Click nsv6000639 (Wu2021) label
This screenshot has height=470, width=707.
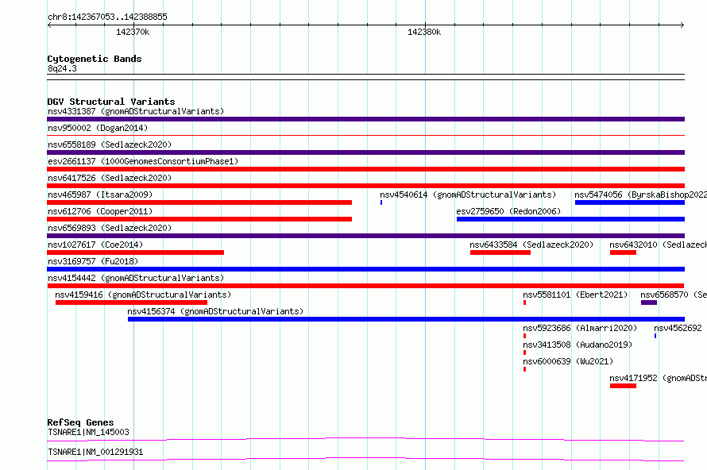point(568,361)
